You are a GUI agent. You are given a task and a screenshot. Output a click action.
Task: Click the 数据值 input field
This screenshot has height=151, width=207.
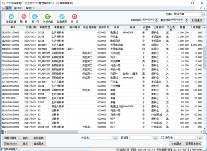[140, 138]
